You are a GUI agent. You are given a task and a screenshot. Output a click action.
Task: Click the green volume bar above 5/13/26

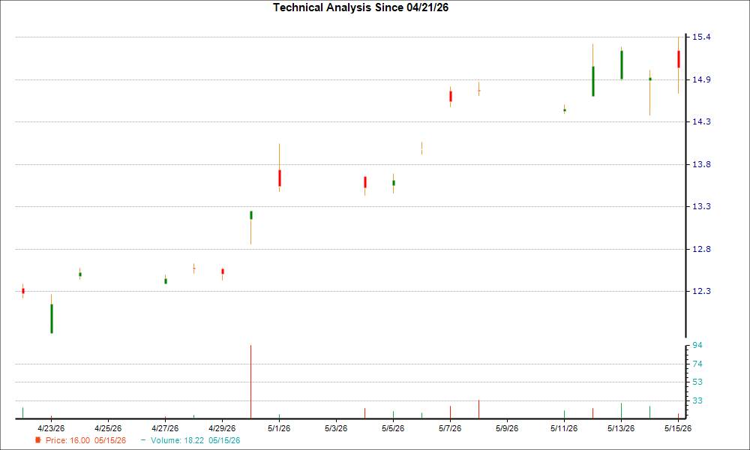[621, 411]
